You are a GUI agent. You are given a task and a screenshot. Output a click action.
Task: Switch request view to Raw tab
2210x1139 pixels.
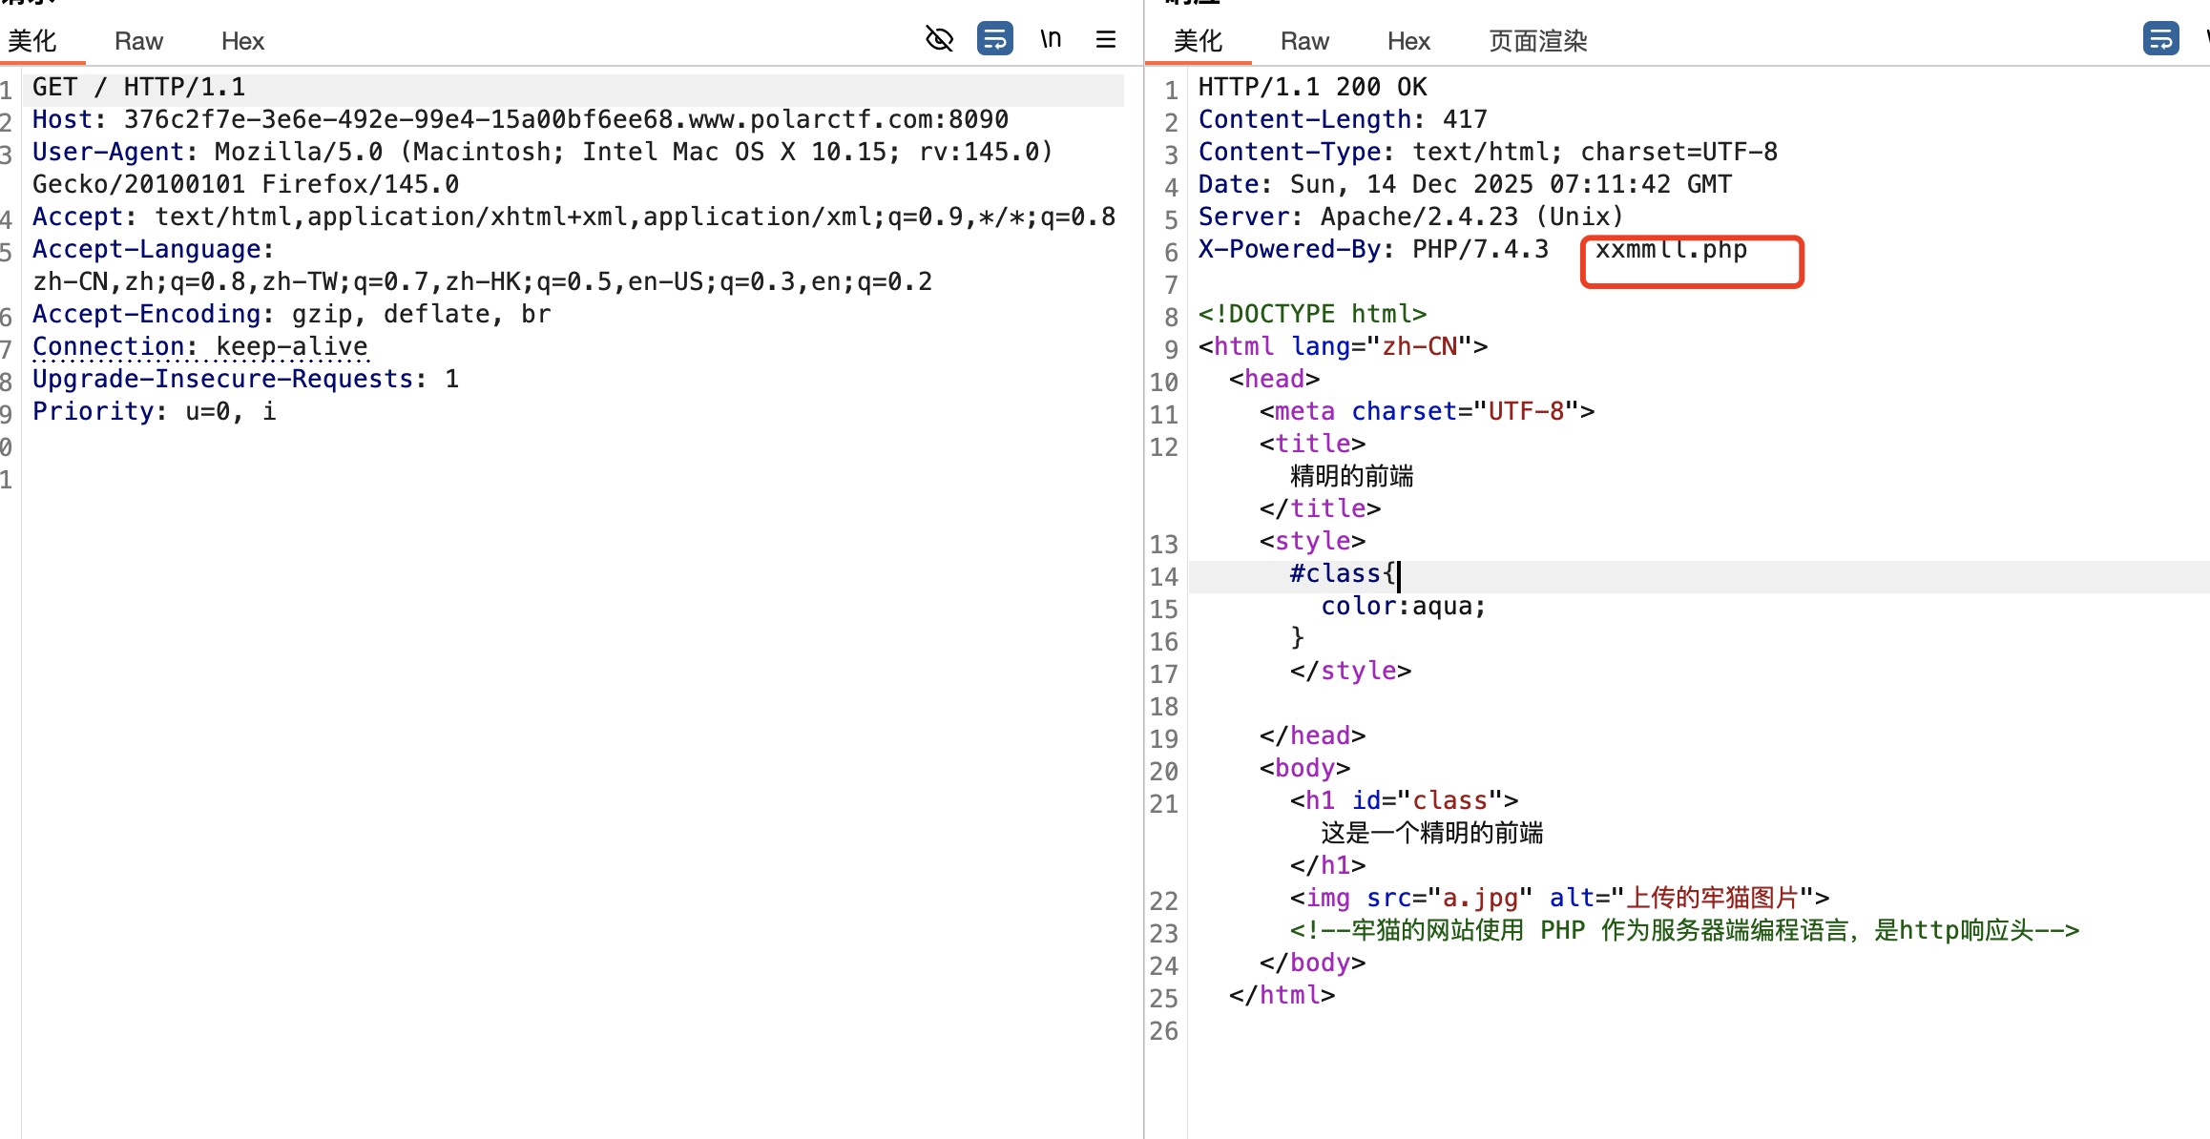[x=138, y=41]
